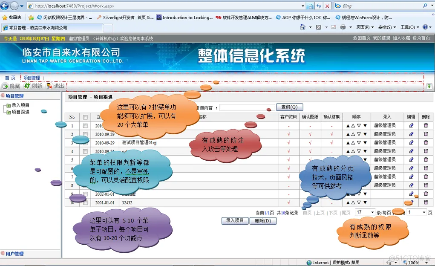This screenshot has height=266, width=435.
Task: Open the 收藏夹 favorites menu
Action: pos(12,17)
